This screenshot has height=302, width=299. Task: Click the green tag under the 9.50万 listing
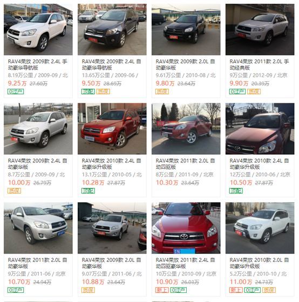coord(88,91)
